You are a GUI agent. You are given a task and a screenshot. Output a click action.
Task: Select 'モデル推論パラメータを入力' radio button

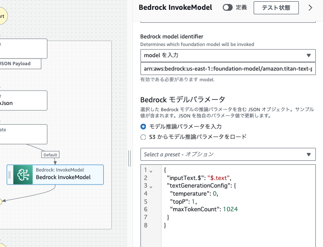(143, 126)
